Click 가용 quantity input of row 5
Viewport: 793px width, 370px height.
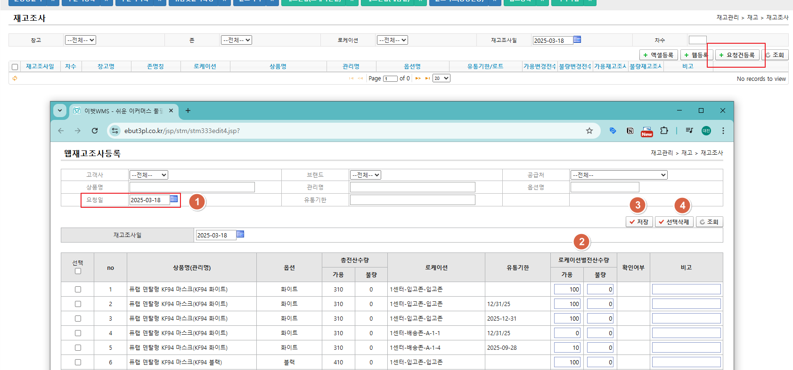(567, 348)
